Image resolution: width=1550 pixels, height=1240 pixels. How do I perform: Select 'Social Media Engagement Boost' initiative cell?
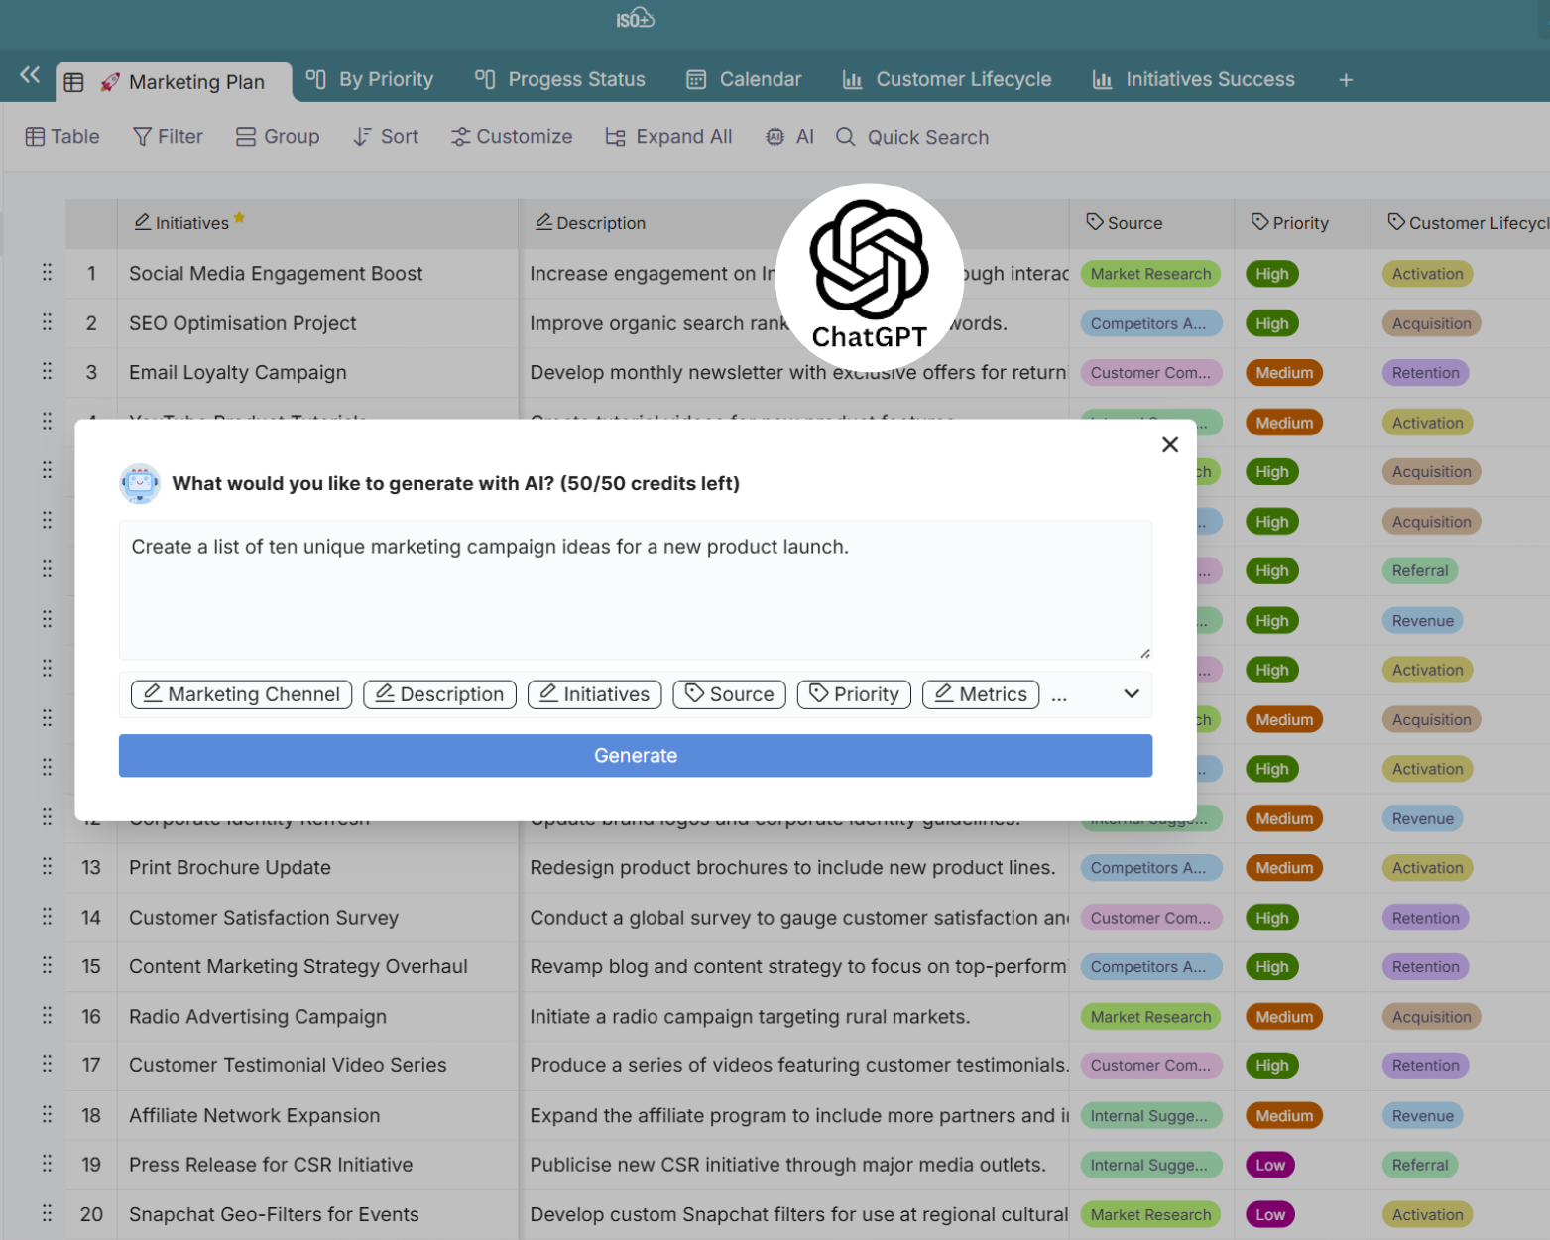[317, 274]
